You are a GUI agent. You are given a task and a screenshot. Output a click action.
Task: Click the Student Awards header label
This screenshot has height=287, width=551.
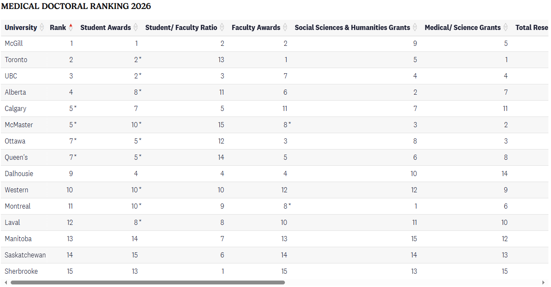(x=105, y=27)
